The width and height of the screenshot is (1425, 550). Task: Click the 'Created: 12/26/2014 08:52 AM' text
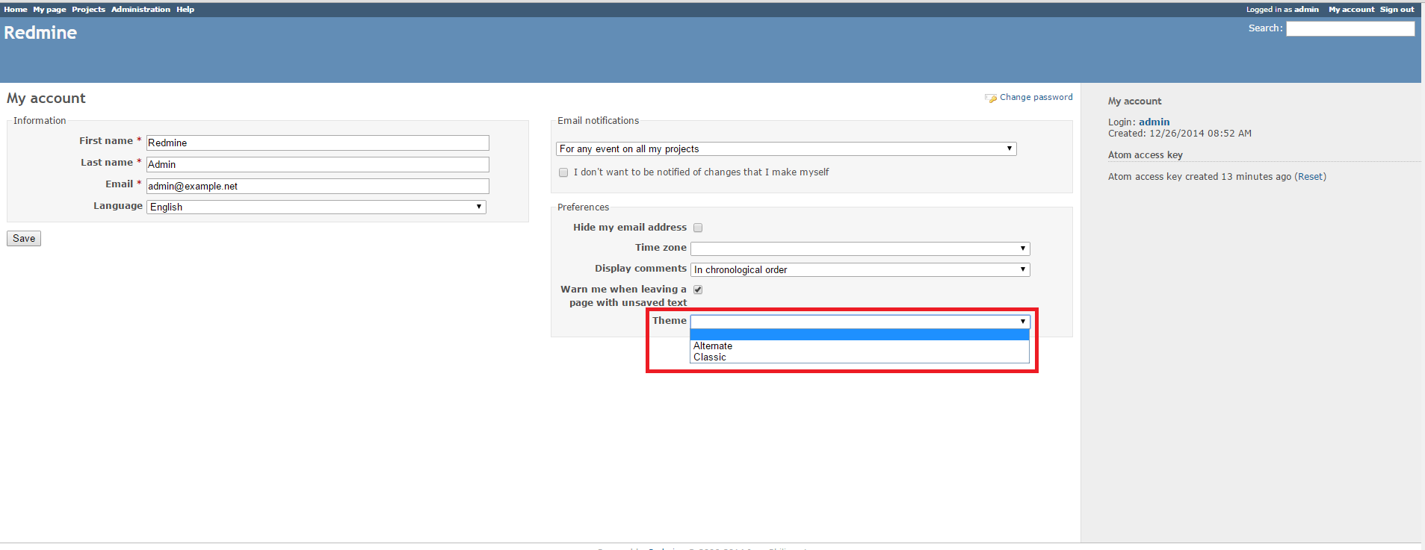[1179, 134]
